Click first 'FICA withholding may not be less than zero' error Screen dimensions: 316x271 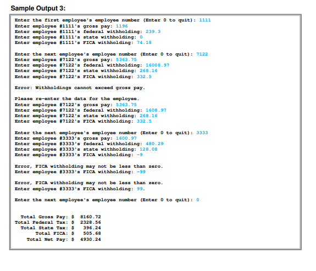click(88, 167)
